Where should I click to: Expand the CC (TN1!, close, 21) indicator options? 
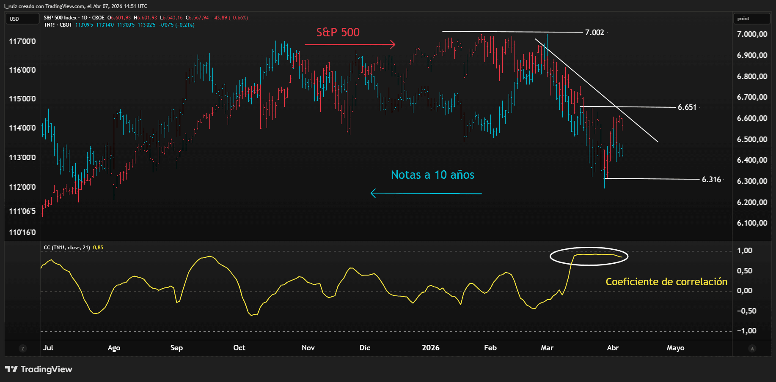68,248
